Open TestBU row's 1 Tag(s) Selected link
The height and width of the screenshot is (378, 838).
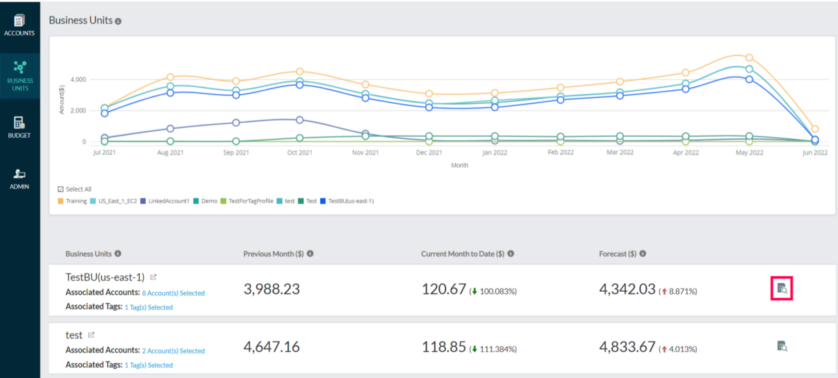click(149, 307)
